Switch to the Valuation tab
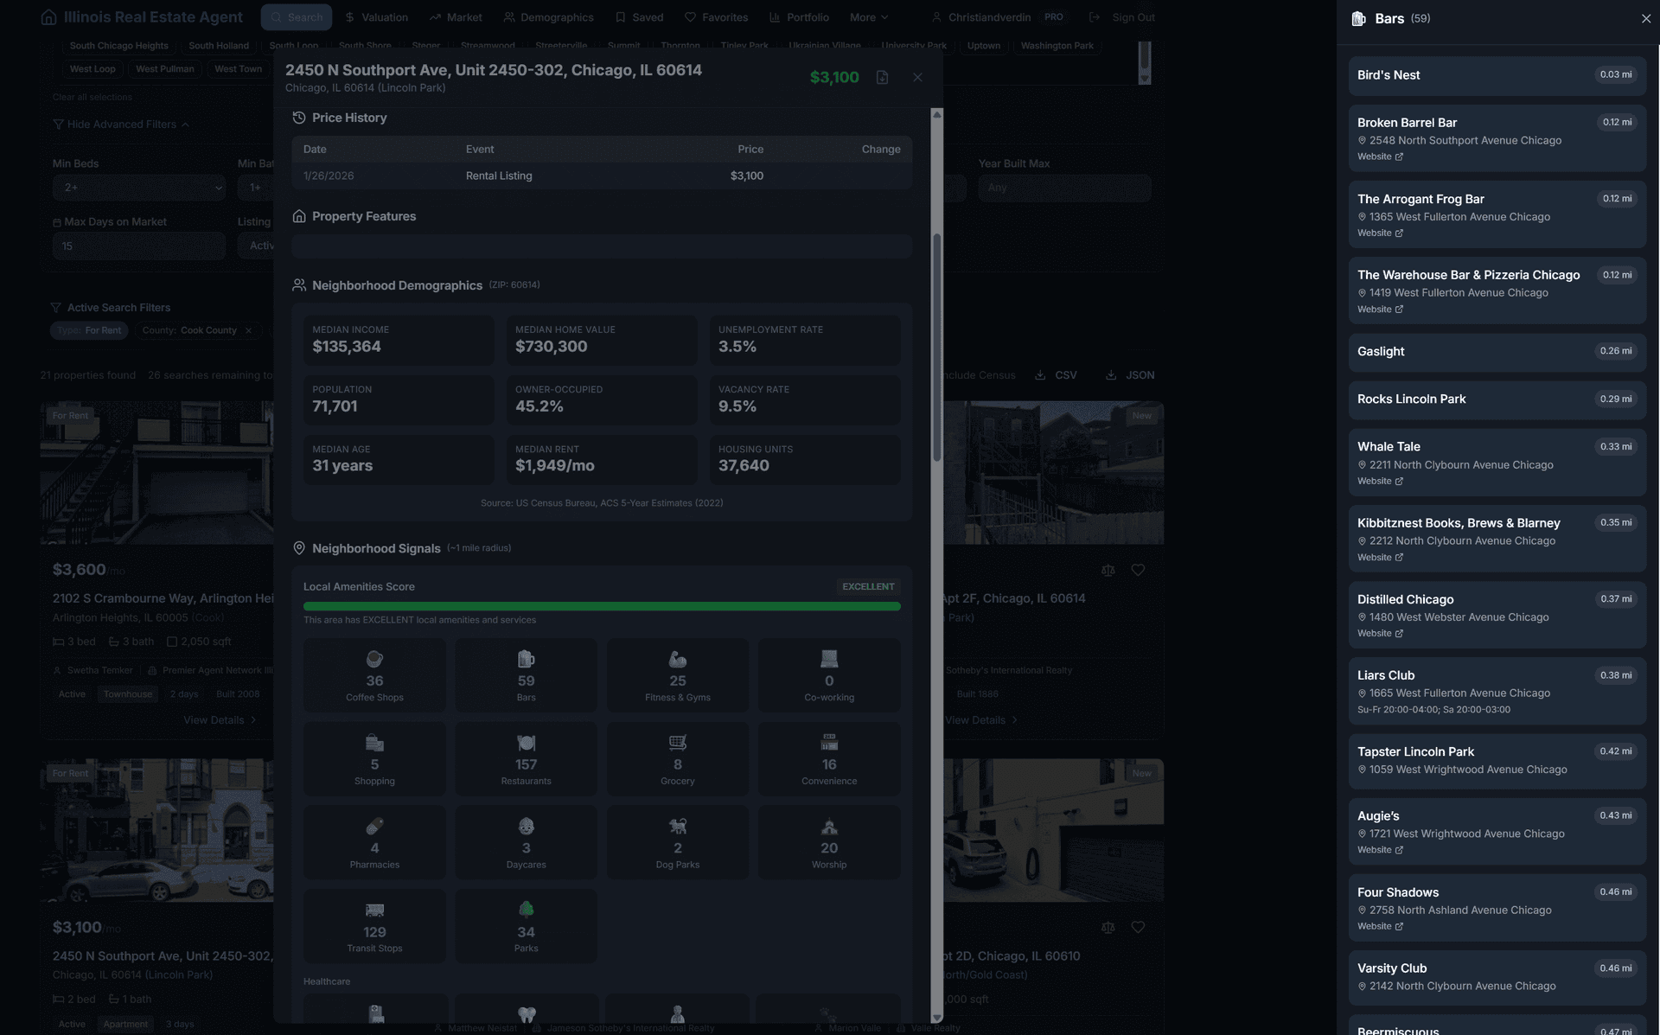Screen dimensions: 1660x1035 point(376,17)
